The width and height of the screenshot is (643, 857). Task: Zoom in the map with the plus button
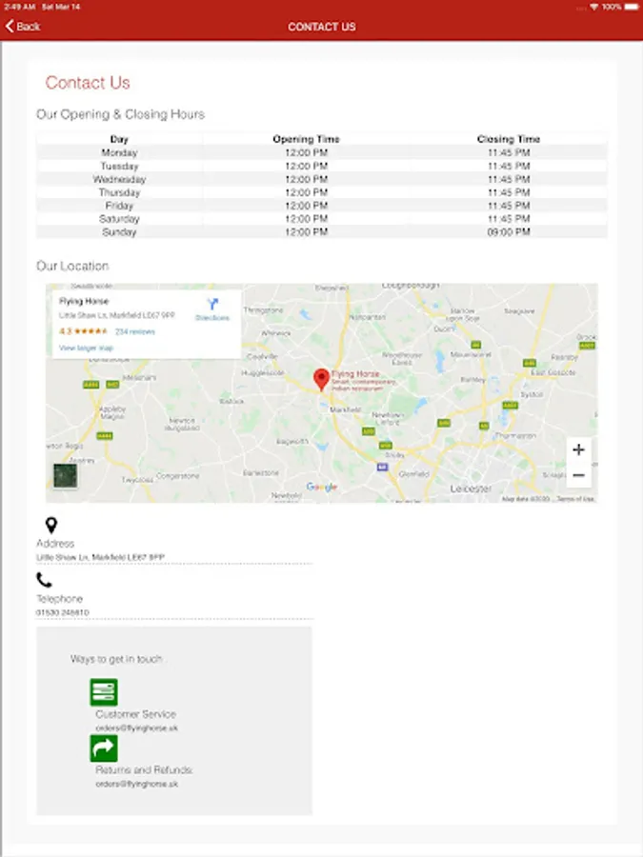pos(578,449)
